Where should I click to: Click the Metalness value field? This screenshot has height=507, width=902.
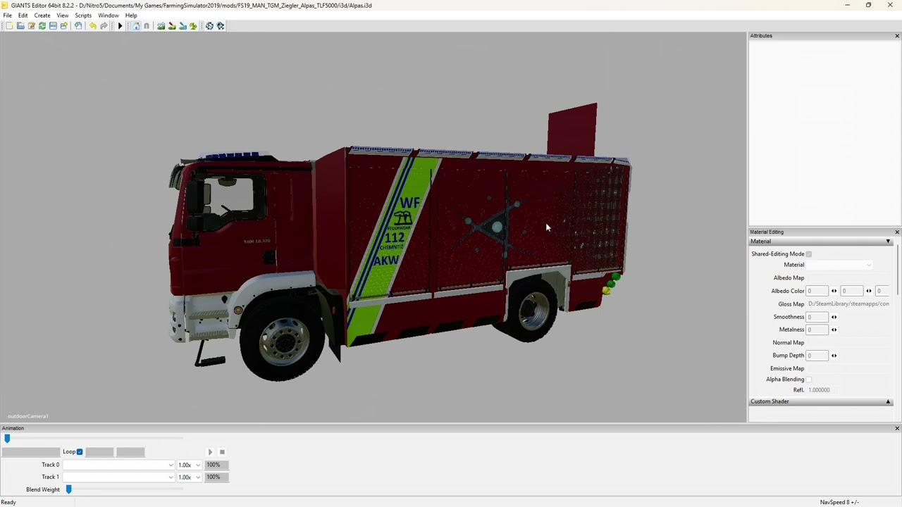click(817, 330)
